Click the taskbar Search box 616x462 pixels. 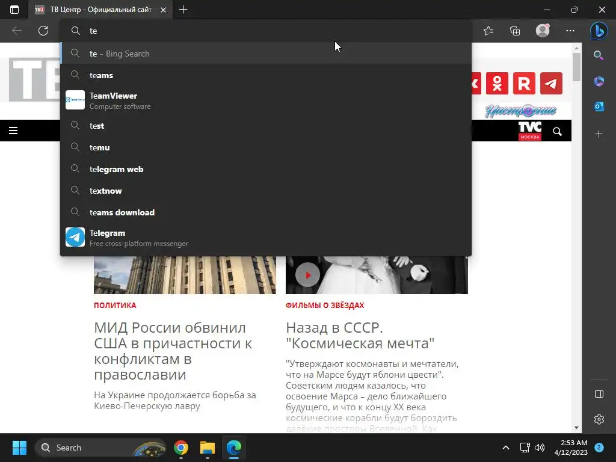[101, 448]
